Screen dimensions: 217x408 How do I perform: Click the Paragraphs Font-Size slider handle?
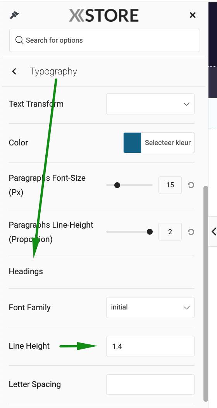click(117, 185)
